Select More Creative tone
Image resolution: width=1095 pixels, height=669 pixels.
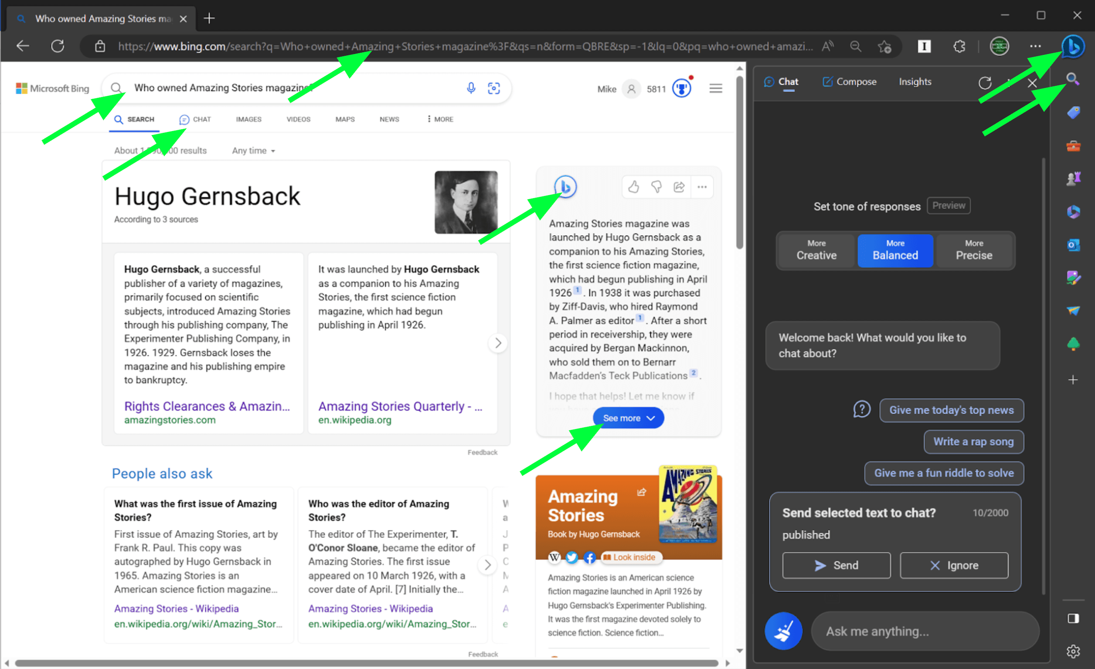tap(816, 250)
